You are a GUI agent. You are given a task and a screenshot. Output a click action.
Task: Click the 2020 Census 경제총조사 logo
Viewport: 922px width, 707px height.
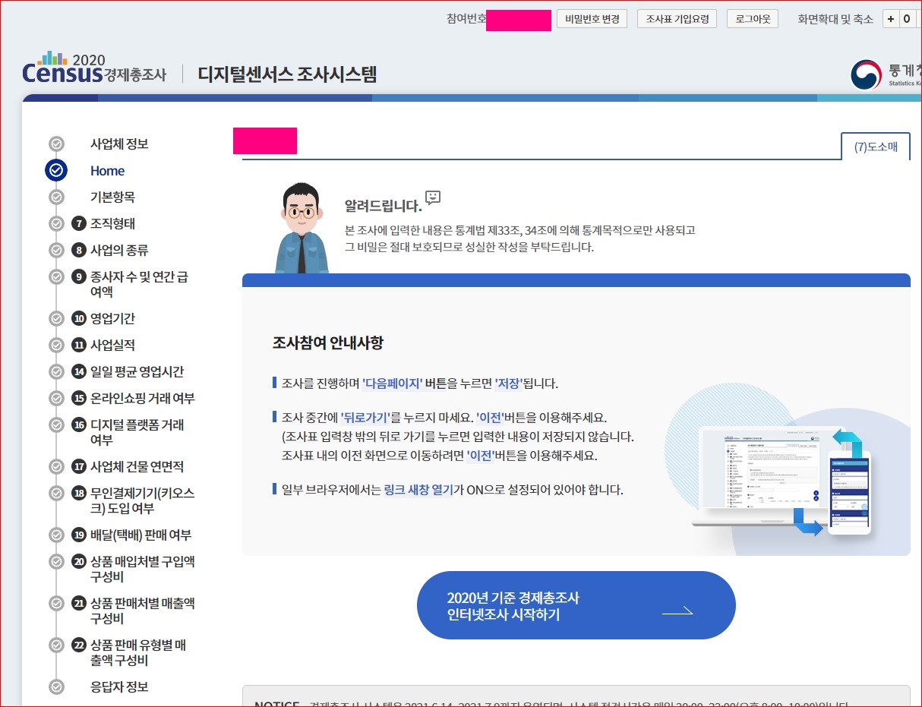click(x=94, y=68)
